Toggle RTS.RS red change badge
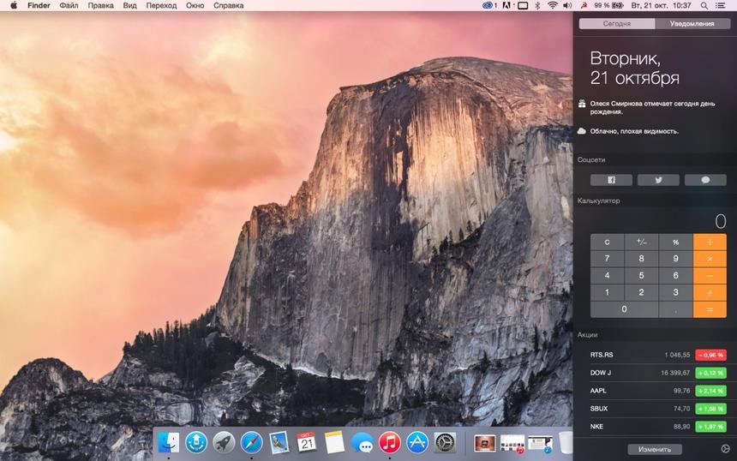The width and height of the screenshot is (737, 461). coord(710,355)
